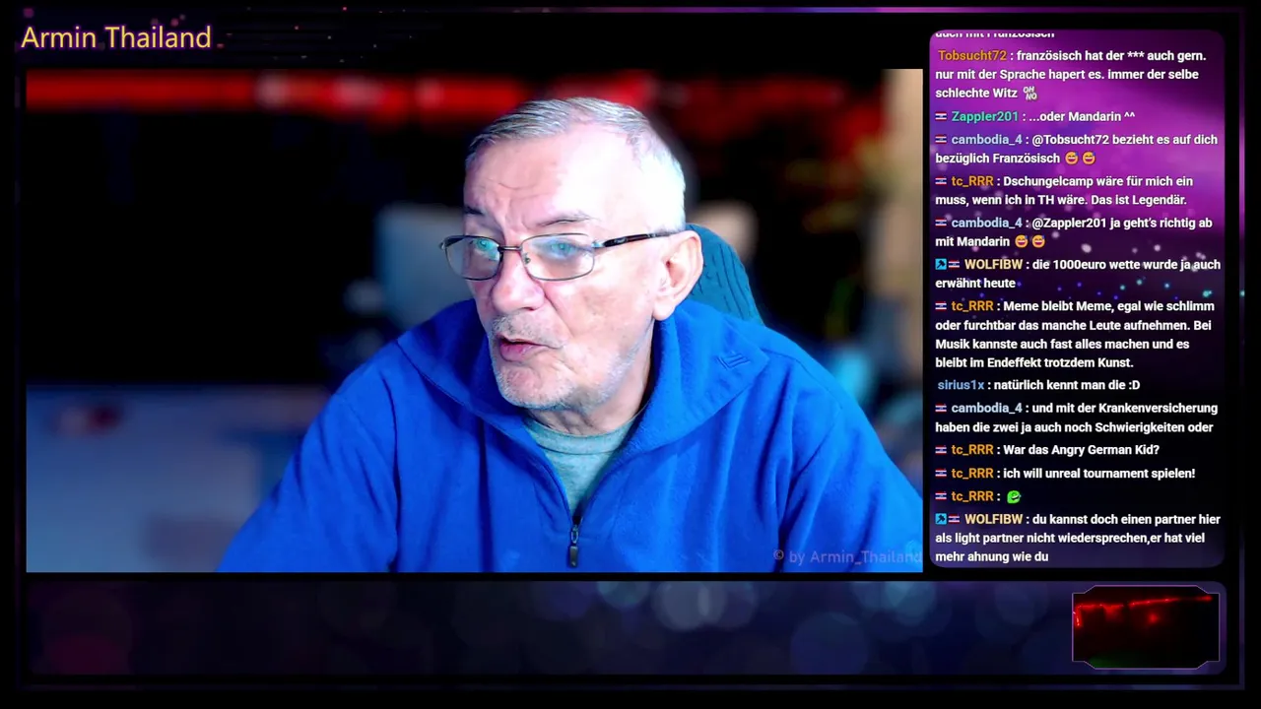
Task: Click the flag beside tc_RRR 'Meme bleibt Meme'
Action: (x=941, y=307)
